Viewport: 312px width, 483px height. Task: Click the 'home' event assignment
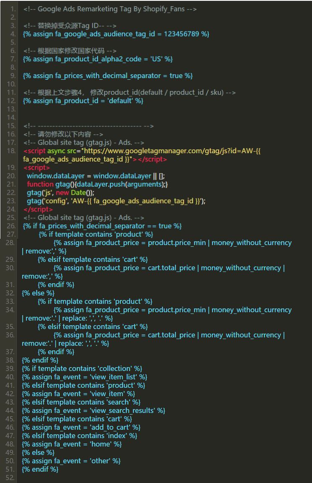pyautogui.click(x=72, y=444)
